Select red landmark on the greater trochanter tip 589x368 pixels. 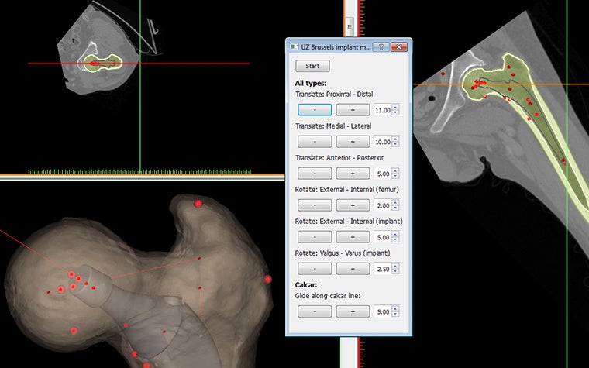click(x=198, y=204)
